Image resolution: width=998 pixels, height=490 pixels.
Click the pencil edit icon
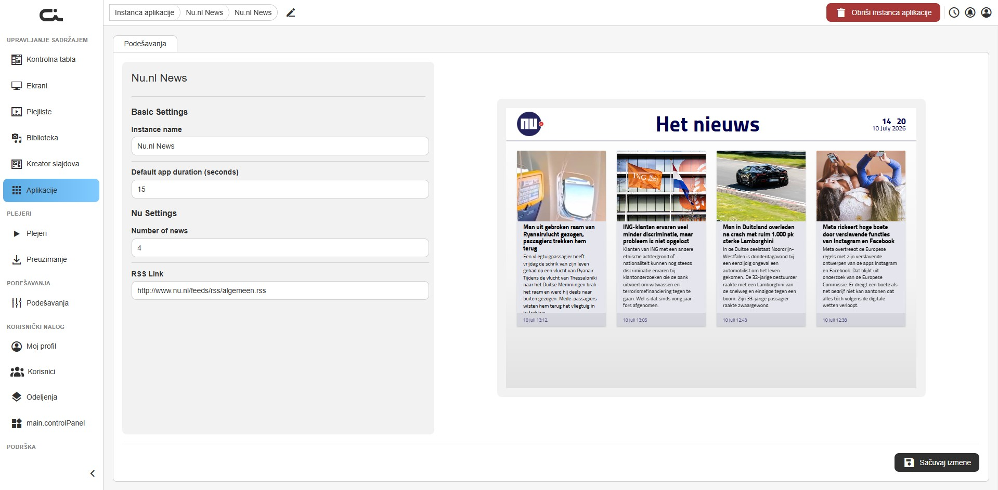tap(291, 12)
